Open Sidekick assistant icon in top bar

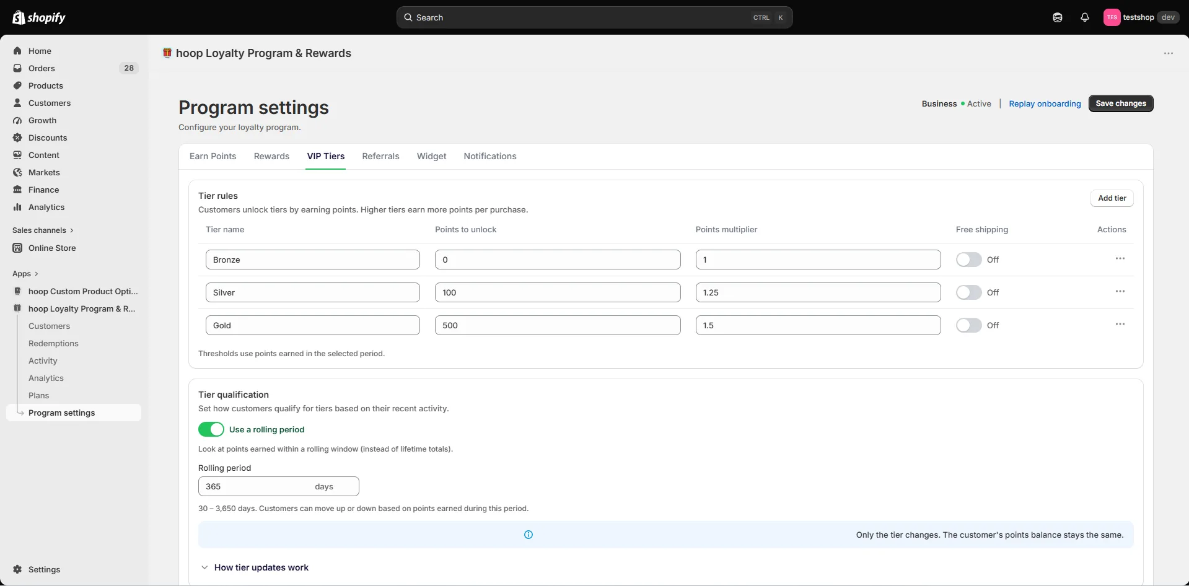[x=1058, y=17]
